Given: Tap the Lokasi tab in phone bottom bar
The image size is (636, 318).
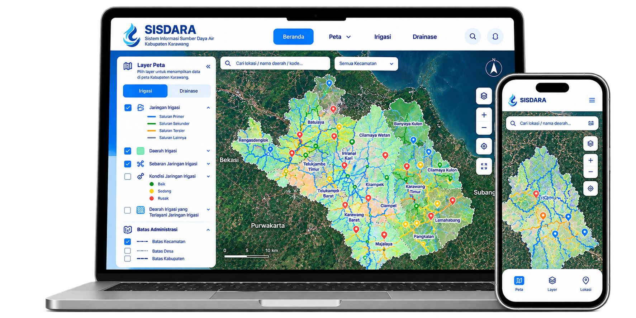Looking at the screenshot, I should coord(586,284).
